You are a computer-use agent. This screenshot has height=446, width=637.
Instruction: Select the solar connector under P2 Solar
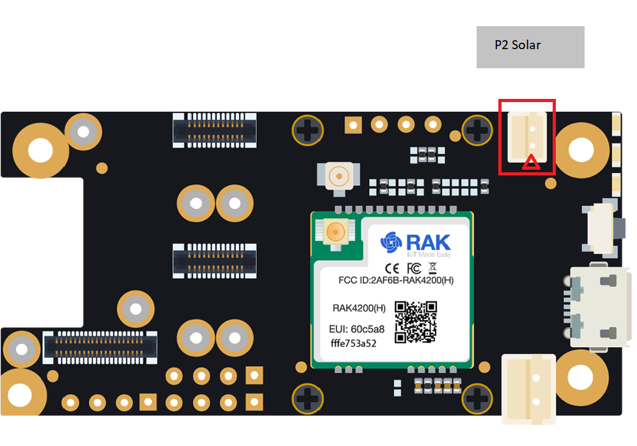point(527,137)
